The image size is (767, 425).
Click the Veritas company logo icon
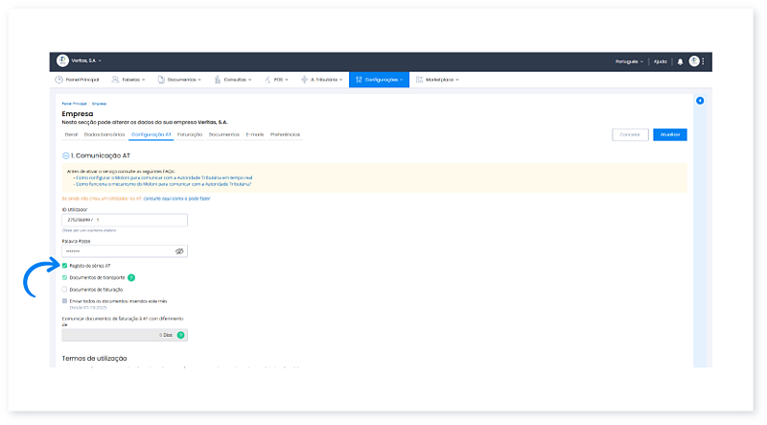point(63,60)
